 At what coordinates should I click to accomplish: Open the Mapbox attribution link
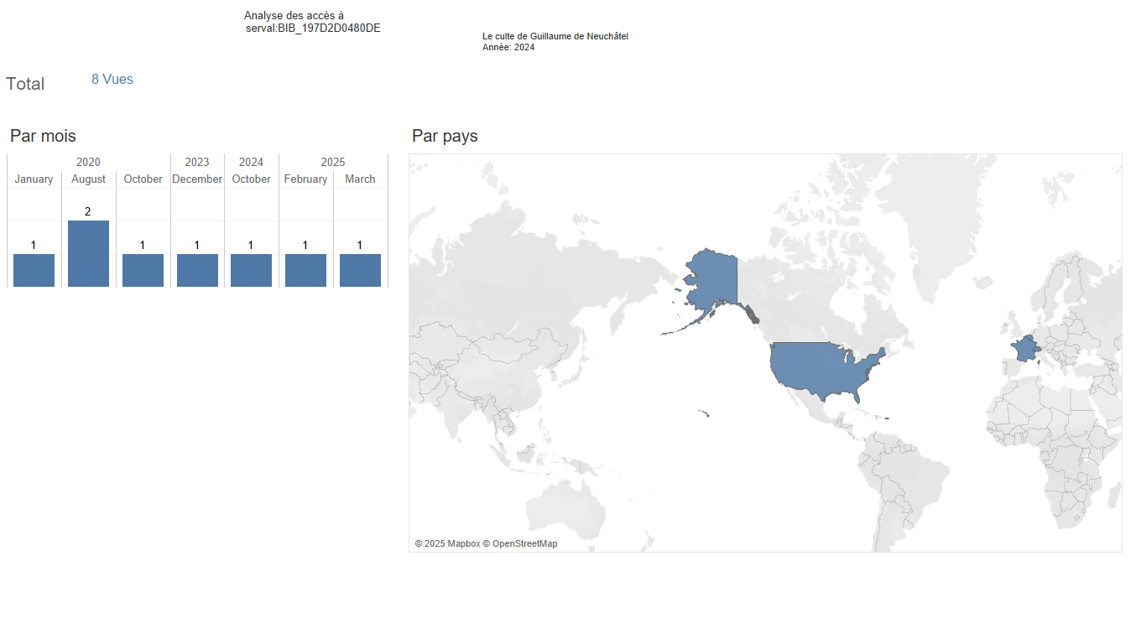[x=447, y=543]
